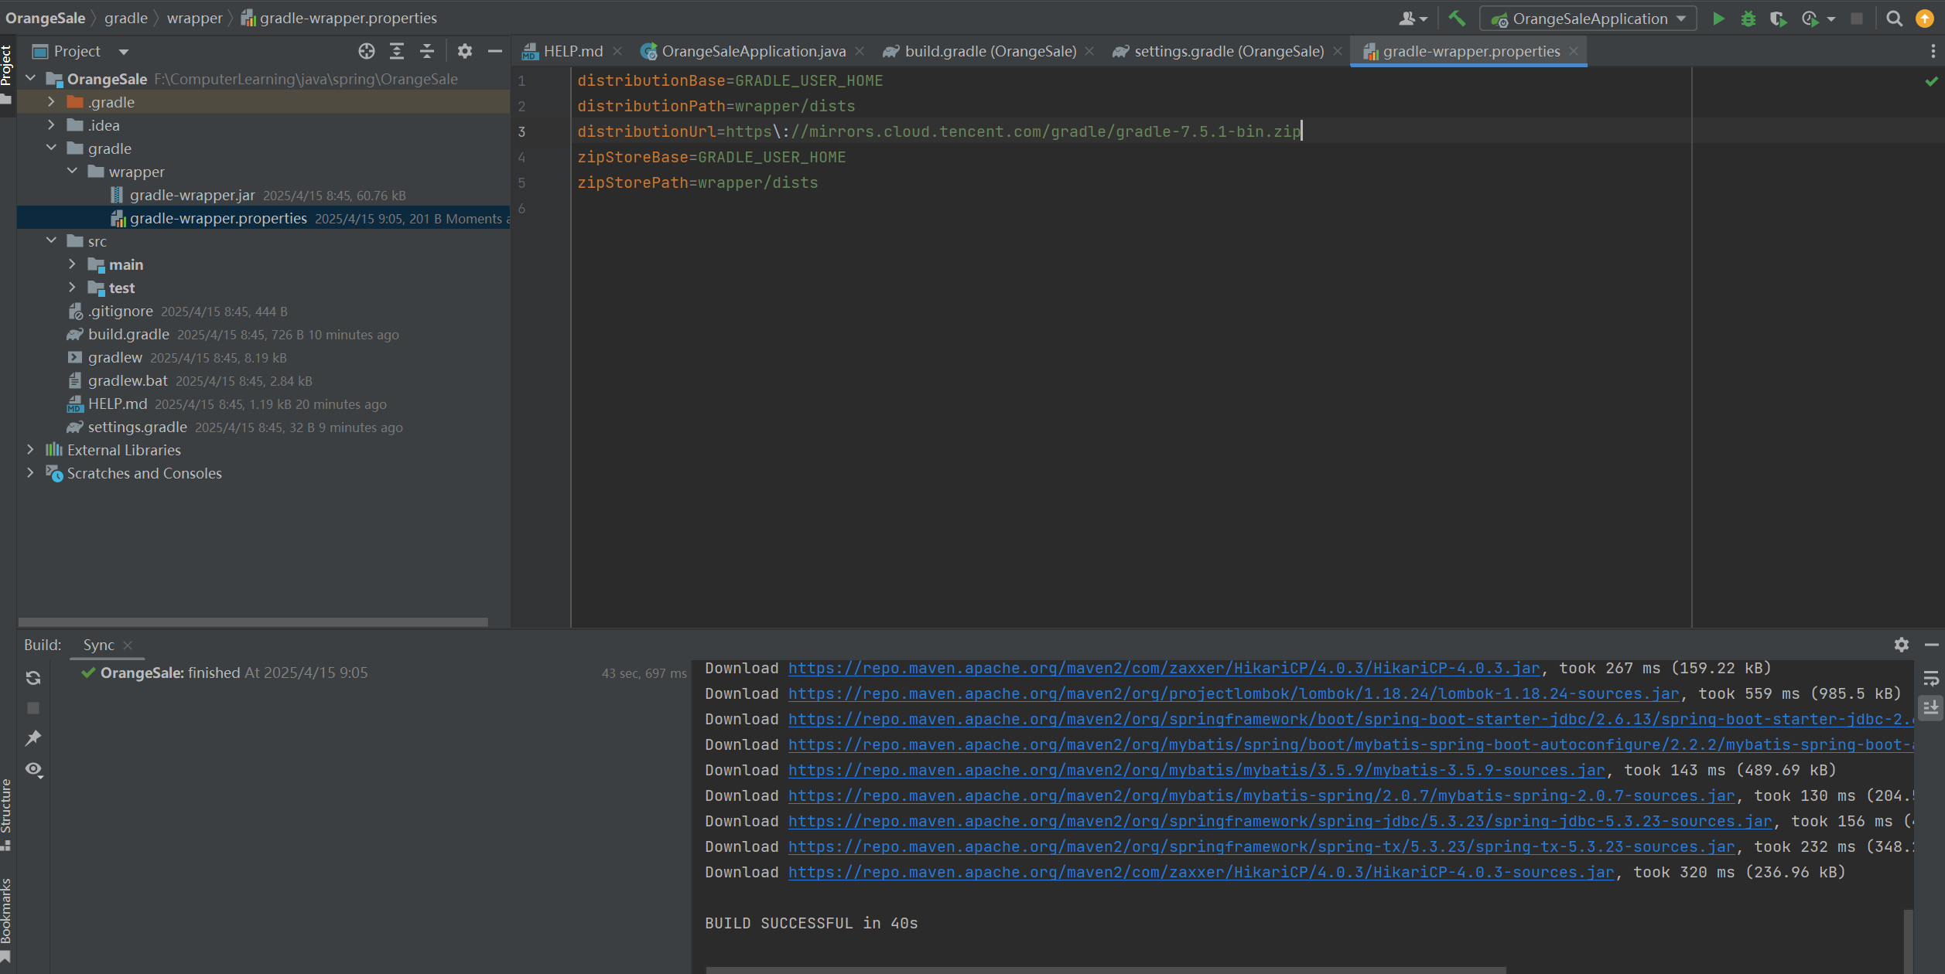Switch to build.gradle (OrangeSale) tab
The width and height of the screenshot is (1945, 974).
pos(990,51)
